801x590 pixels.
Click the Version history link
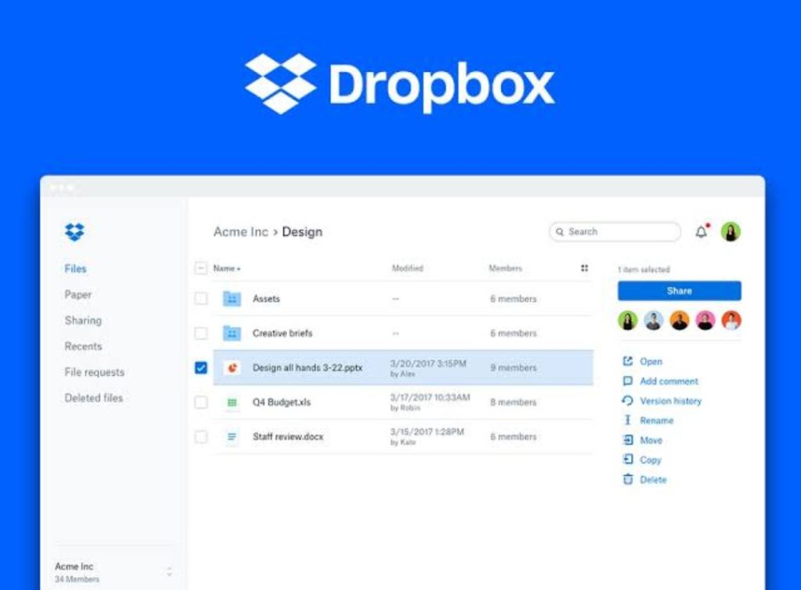coord(670,401)
